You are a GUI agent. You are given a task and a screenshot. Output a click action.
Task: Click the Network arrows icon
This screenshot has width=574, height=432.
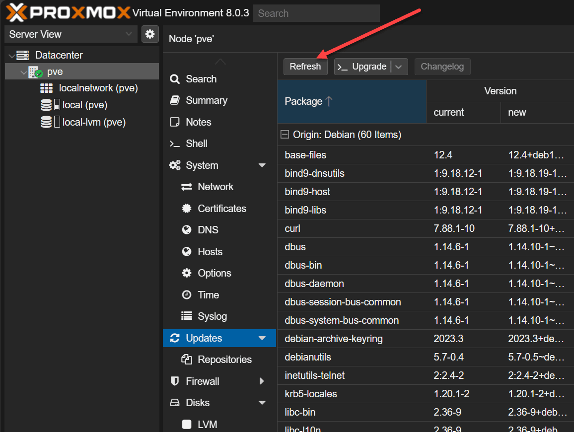(x=187, y=187)
